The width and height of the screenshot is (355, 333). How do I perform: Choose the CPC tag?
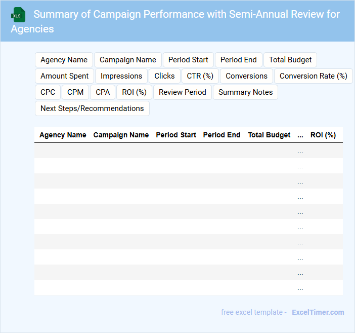click(x=48, y=92)
